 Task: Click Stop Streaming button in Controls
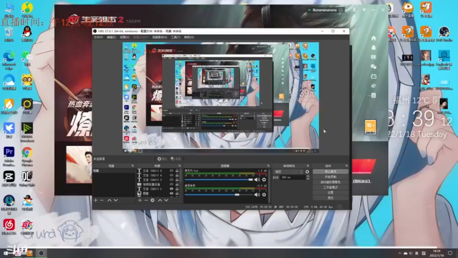click(330, 171)
